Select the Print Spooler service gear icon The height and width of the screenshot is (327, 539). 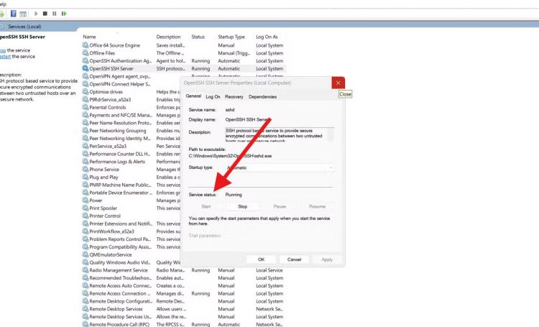coord(86,208)
